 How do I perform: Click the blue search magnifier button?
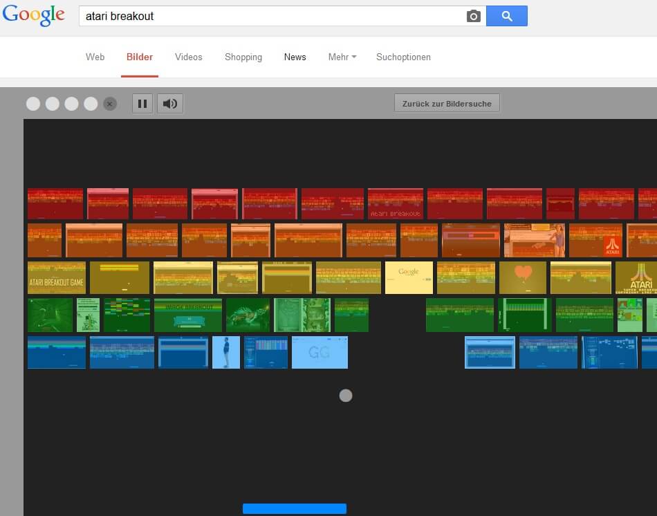tap(506, 16)
